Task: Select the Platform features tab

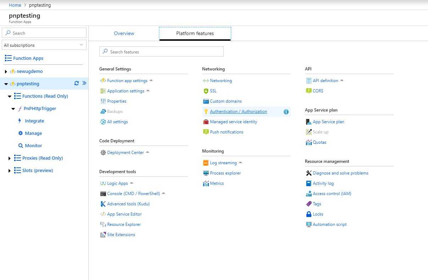Action: coord(195,34)
